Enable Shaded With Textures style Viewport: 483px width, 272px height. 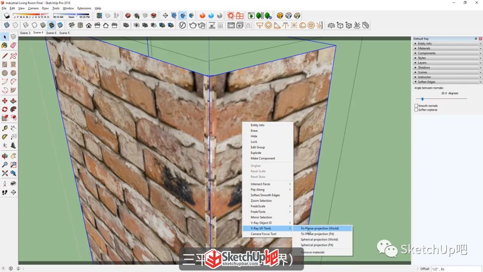pos(51,25)
